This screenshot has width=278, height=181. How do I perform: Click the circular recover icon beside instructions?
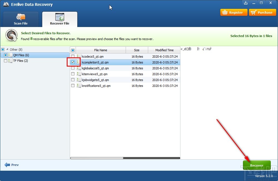(x=11, y=35)
